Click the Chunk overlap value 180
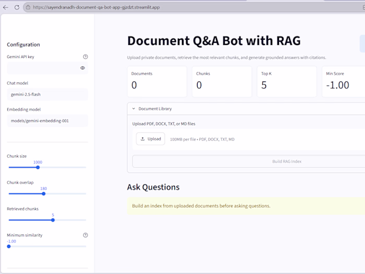Screen dimensions: 365x274 point(43,188)
